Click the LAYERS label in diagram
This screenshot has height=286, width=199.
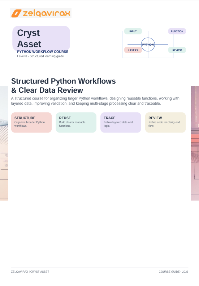coord(133,50)
